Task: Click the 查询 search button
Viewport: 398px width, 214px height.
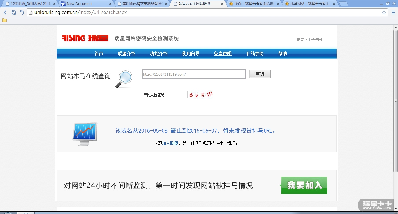Action: tap(260, 74)
